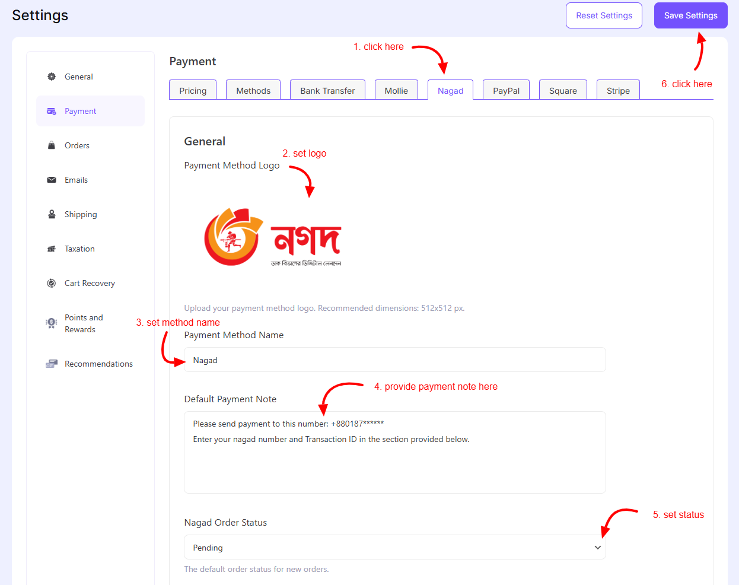Click the Payment card icon in sidebar

click(x=52, y=111)
